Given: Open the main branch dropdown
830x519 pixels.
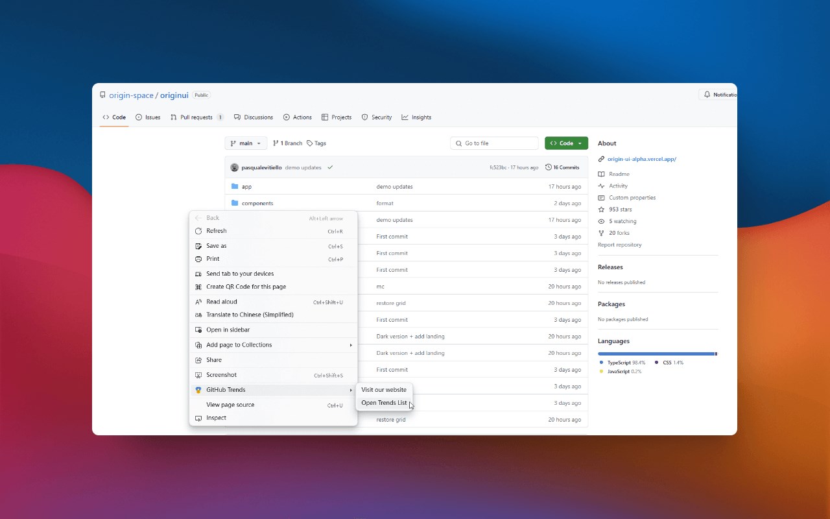Looking at the screenshot, I should (246, 143).
